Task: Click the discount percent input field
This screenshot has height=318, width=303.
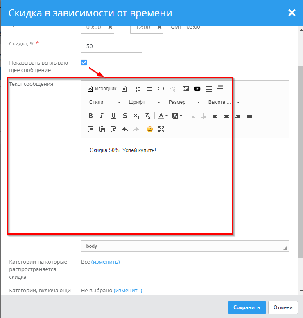Action: click(112, 46)
